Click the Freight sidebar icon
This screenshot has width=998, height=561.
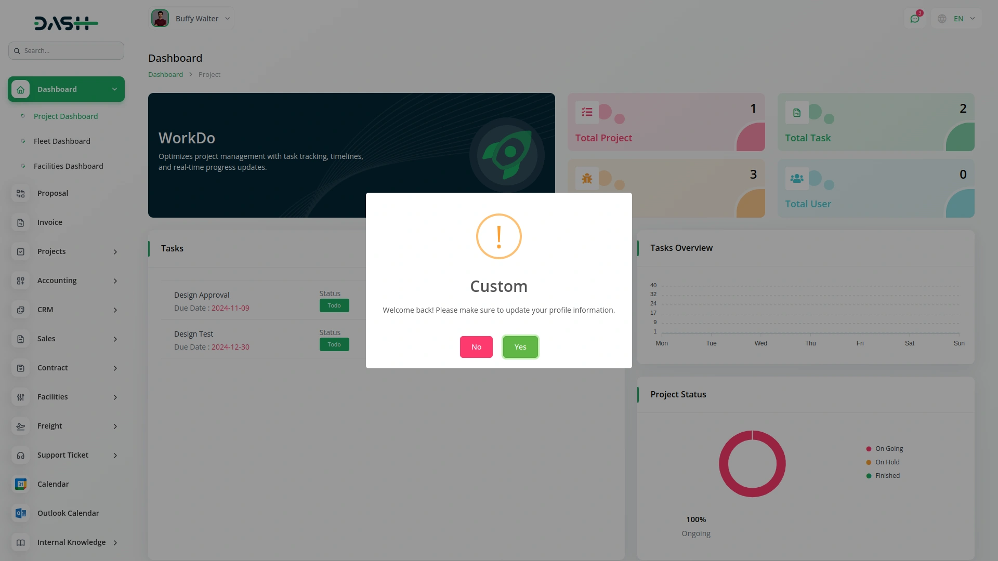click(x=20, y=426)
